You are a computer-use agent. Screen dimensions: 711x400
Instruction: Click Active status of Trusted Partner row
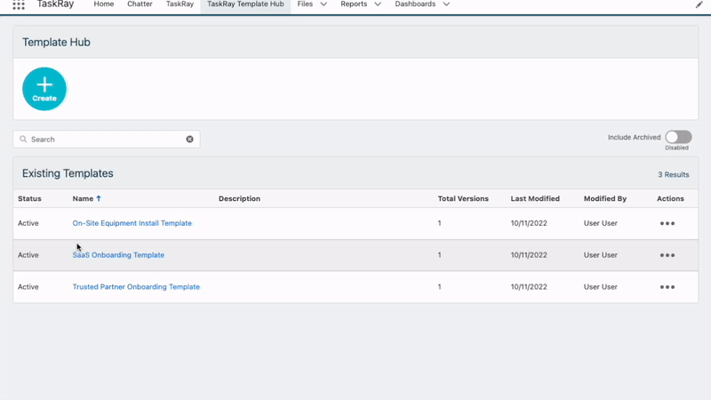[28, 286]
